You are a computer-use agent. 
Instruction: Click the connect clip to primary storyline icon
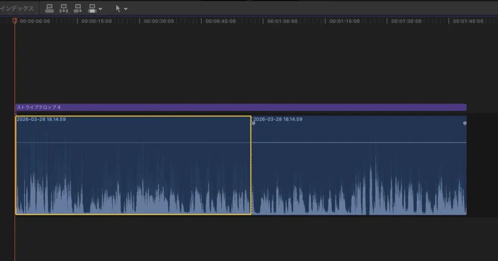click(49, 8)
